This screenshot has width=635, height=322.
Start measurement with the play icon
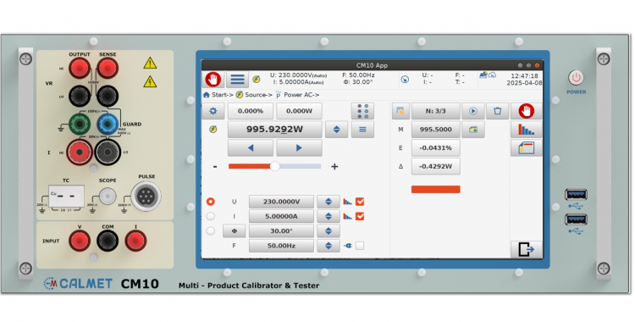(x=473, y=111)
